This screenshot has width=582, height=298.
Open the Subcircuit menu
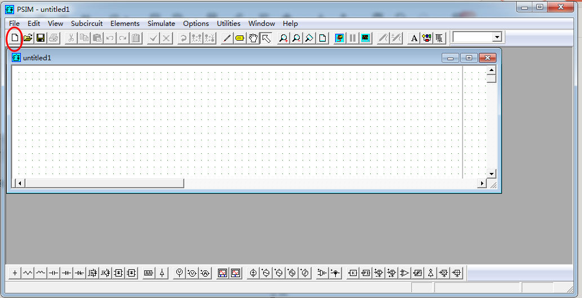coord(87,24)
